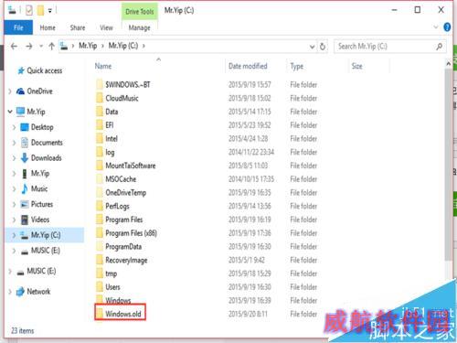The width and height of the screenshot is (457, 343).
Task: Sort by Date modified column header
Action: [x=248, y=66]
